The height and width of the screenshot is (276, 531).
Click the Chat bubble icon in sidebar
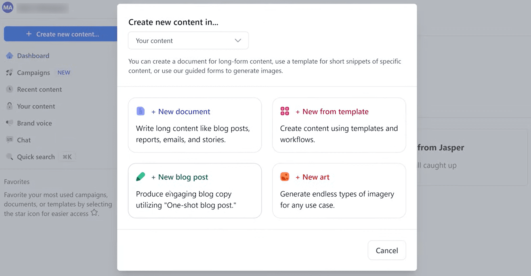[10, 140]
